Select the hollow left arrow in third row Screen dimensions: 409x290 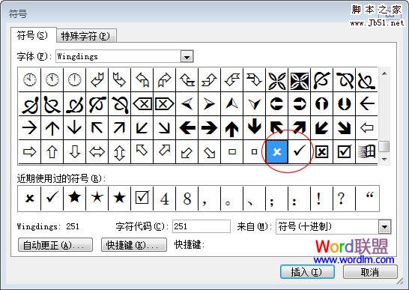366,127
